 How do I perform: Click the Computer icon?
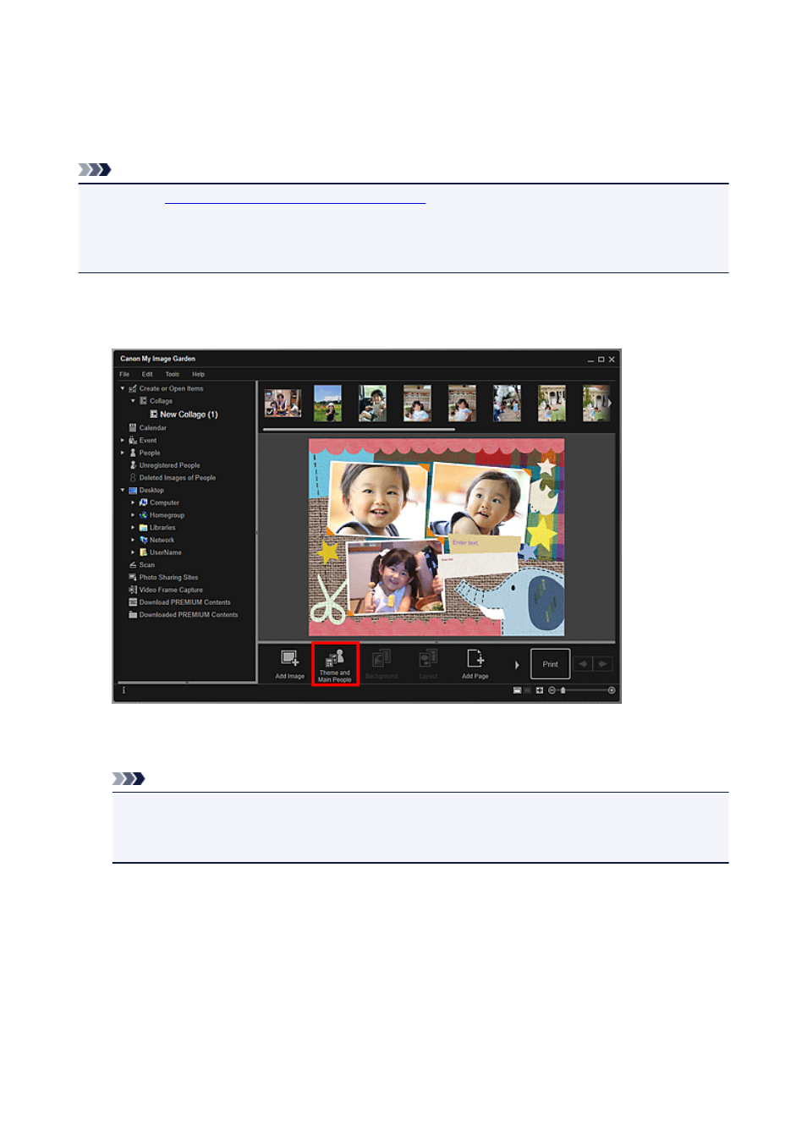click(x=144, y=502)
